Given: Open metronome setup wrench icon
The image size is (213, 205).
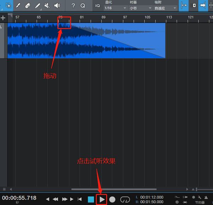Looking at the screenshot, I should (200, 197).
